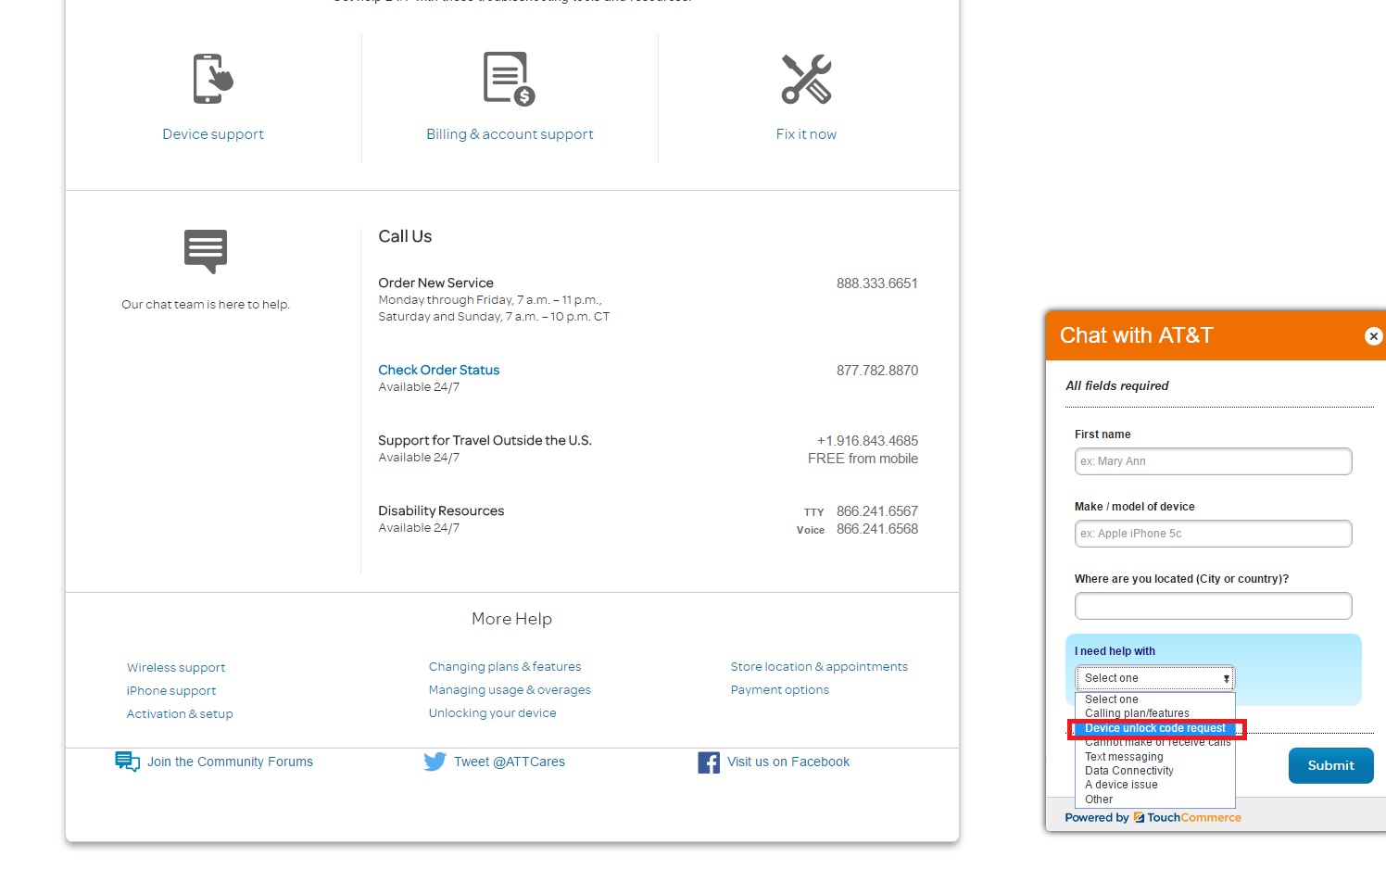Click the city or country location field

[1213, 606]
